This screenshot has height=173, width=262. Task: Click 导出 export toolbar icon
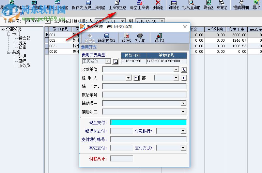pos(256,2)
